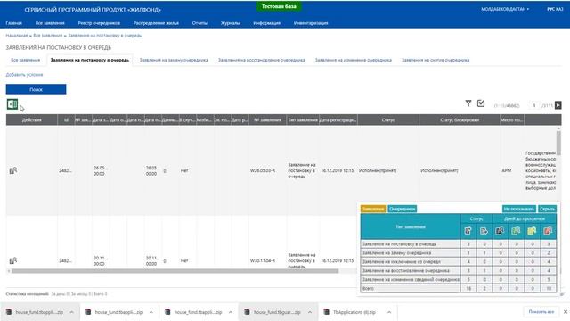Sort by the № заявления column header
The width and height of the screenshot is (570, 321).
(x=267, y=119)
